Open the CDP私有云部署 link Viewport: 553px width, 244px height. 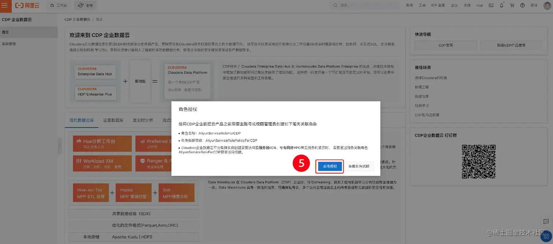(427, 115)
